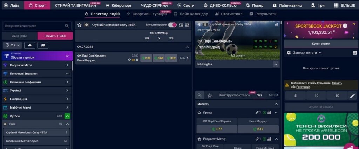Favorite the Клубний чемпіонат світу ФІФА header star
Viewport: 359px width, 149px height.
[x=80, y=25]
